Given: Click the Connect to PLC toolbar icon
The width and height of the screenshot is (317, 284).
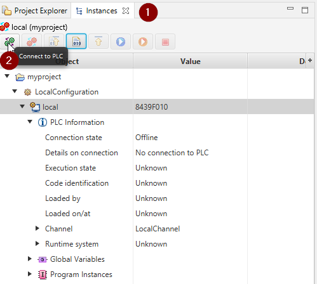Looking at the screenshot, I should pyautogui.click(x=10, y=42).
